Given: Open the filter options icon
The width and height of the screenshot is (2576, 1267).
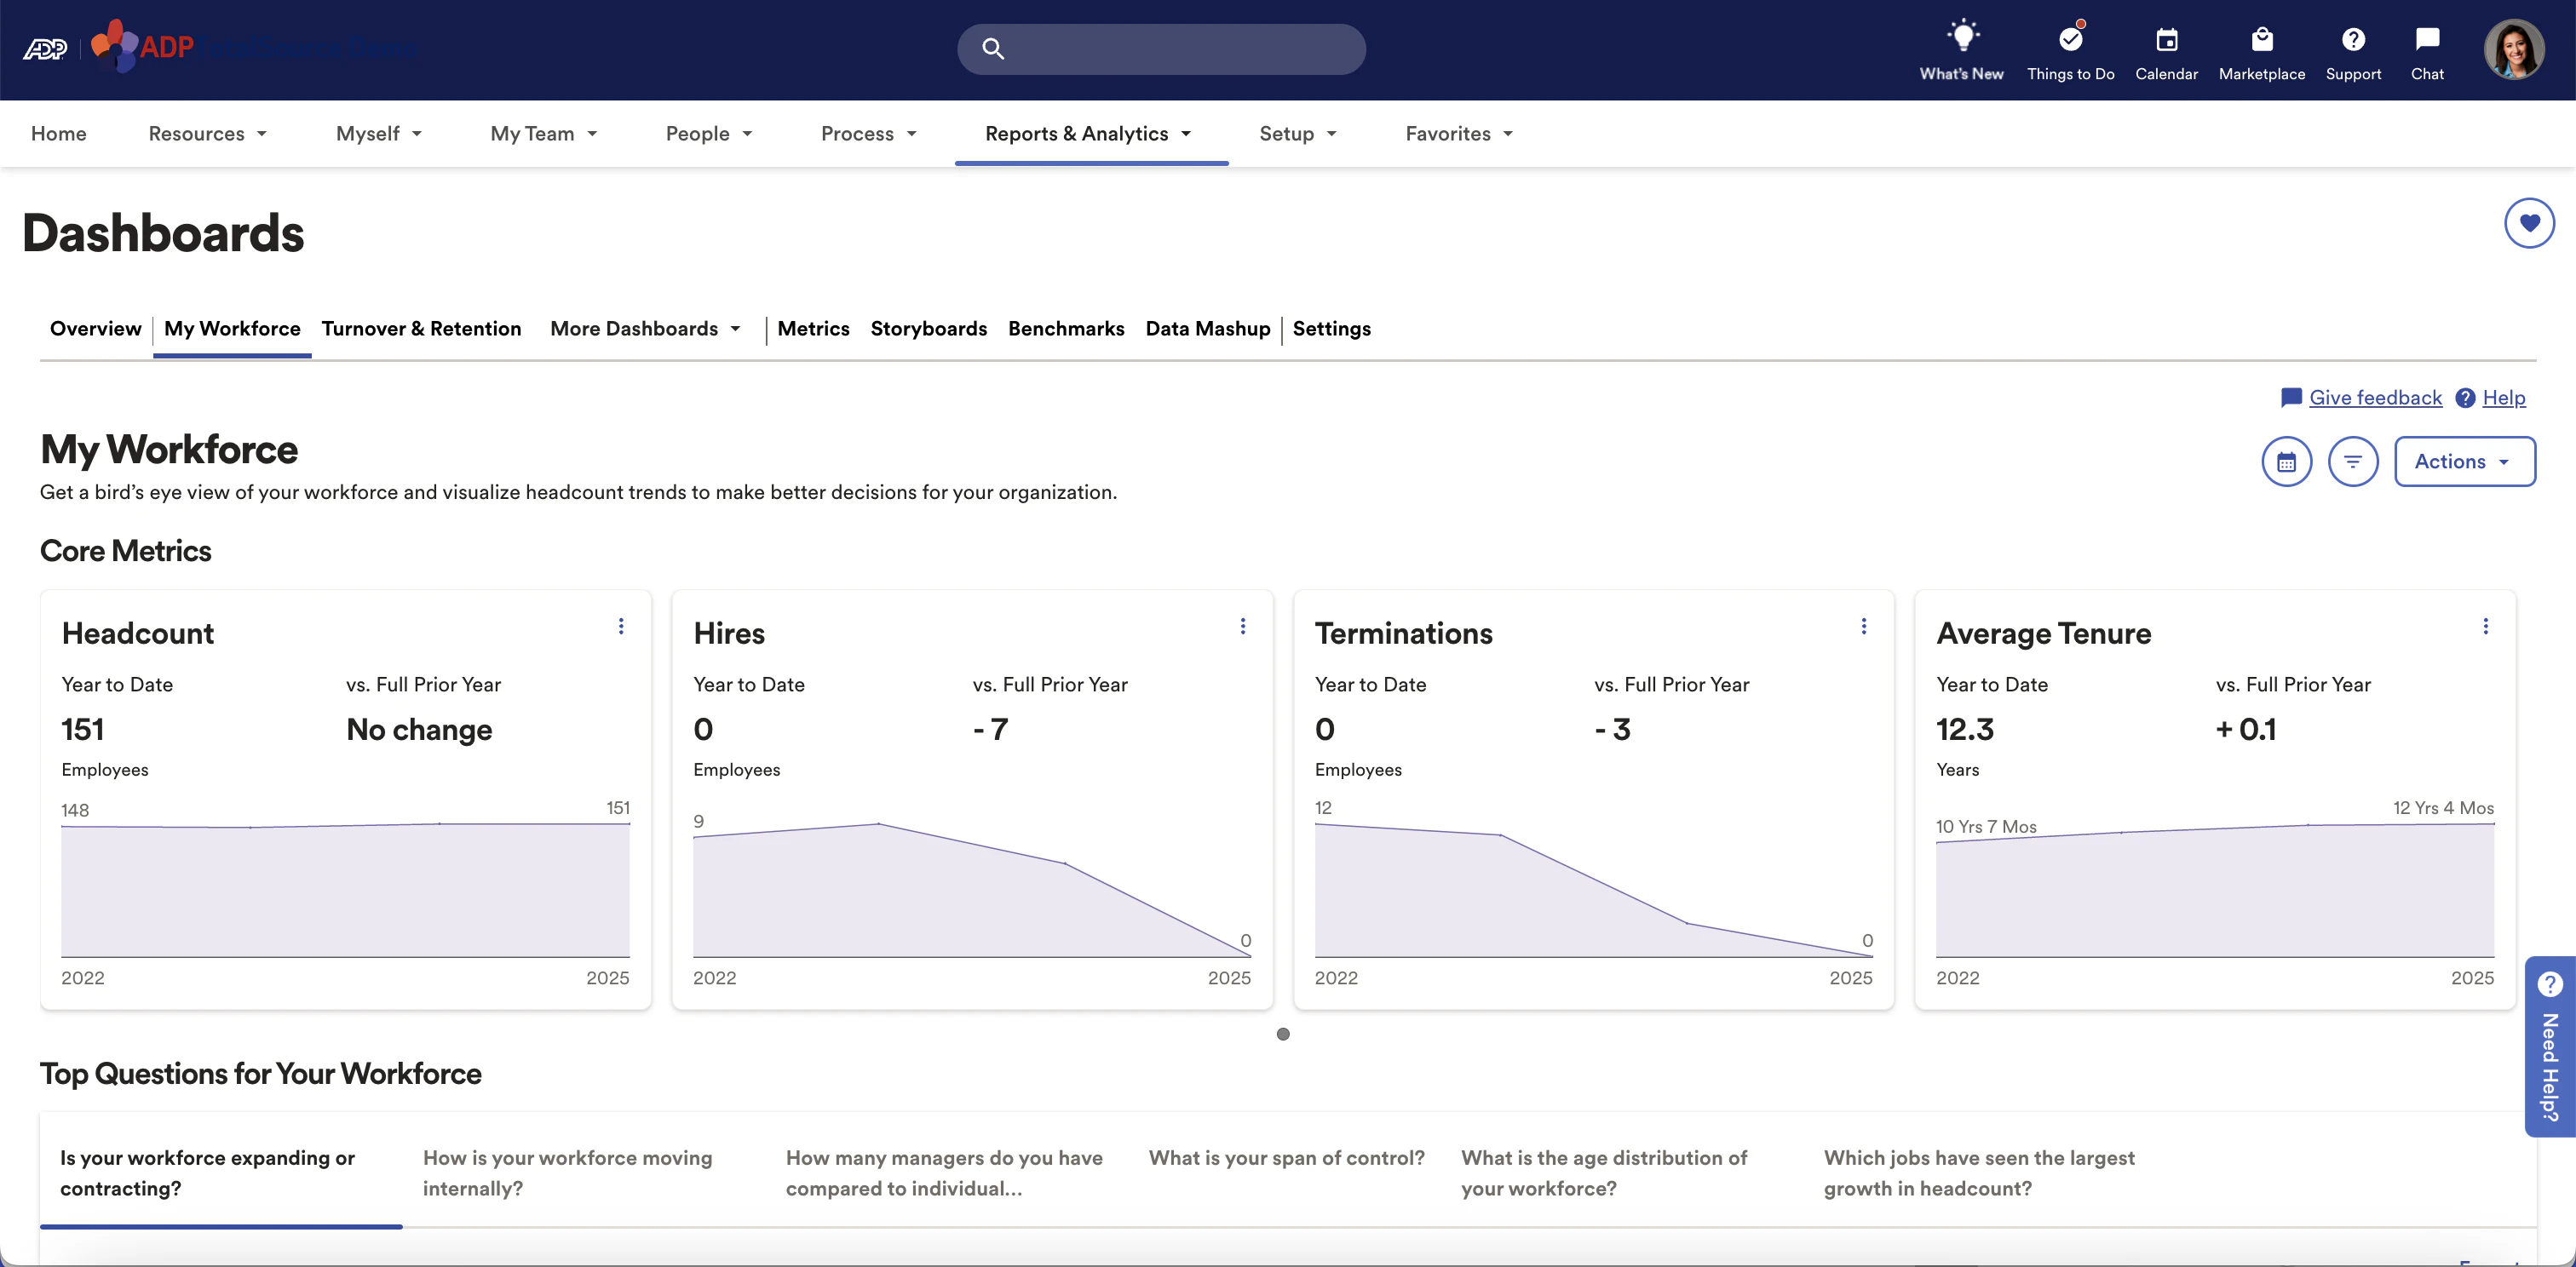Looking at the screenshot, I should 2353,461.
